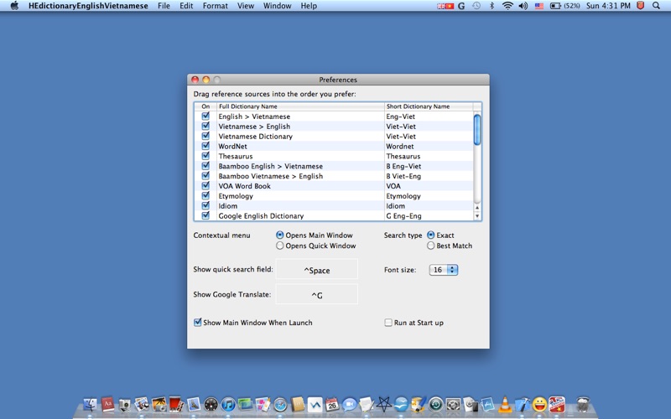The height and width of the screenshot is (419, 671).
Task: Click the Short Dictionary Name column header
Action: [x=429, y=106]
